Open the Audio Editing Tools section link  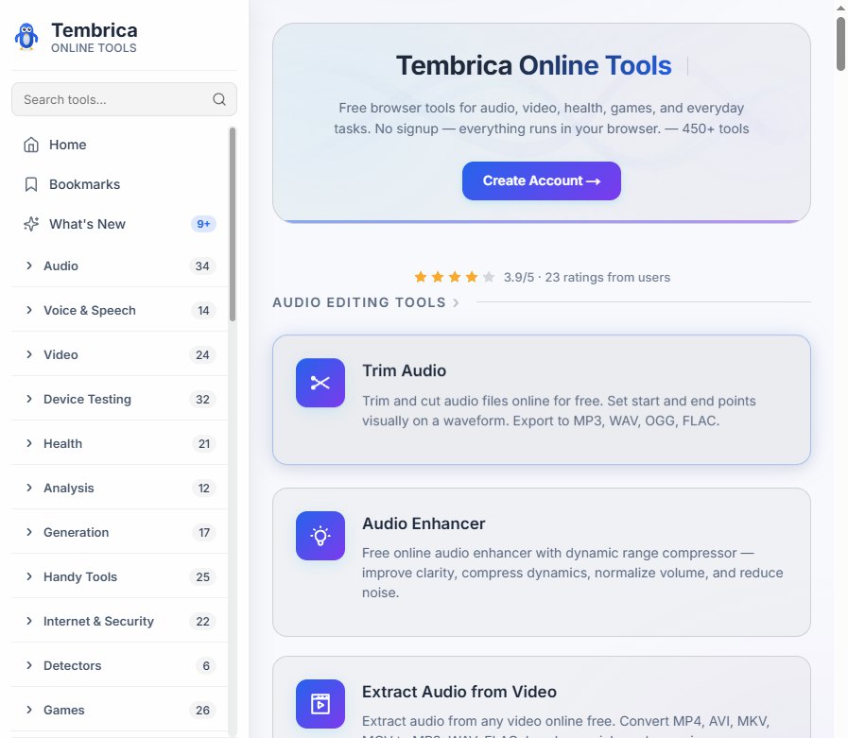(366, 302)
